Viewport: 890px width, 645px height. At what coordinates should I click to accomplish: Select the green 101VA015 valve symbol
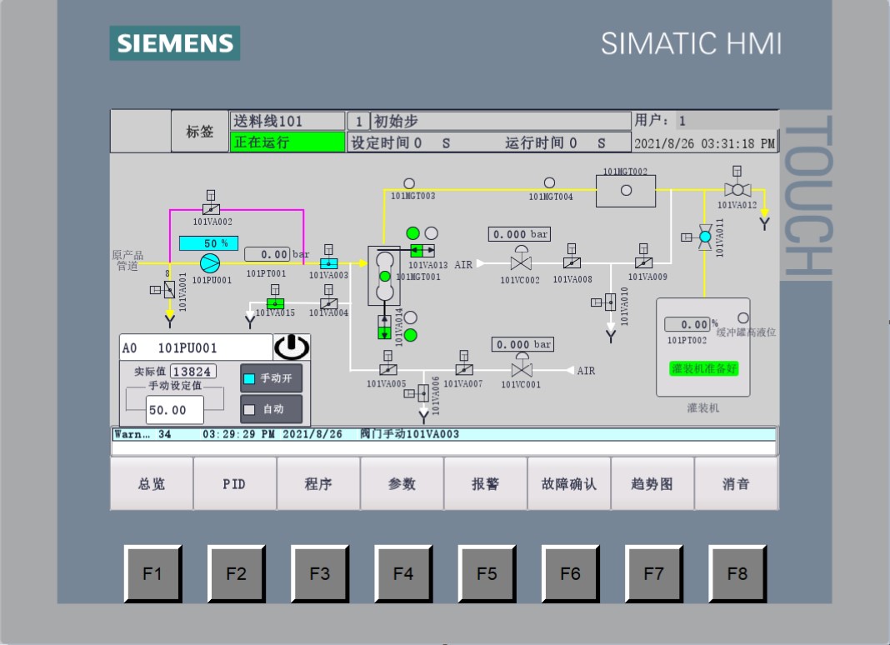[275, 304]
